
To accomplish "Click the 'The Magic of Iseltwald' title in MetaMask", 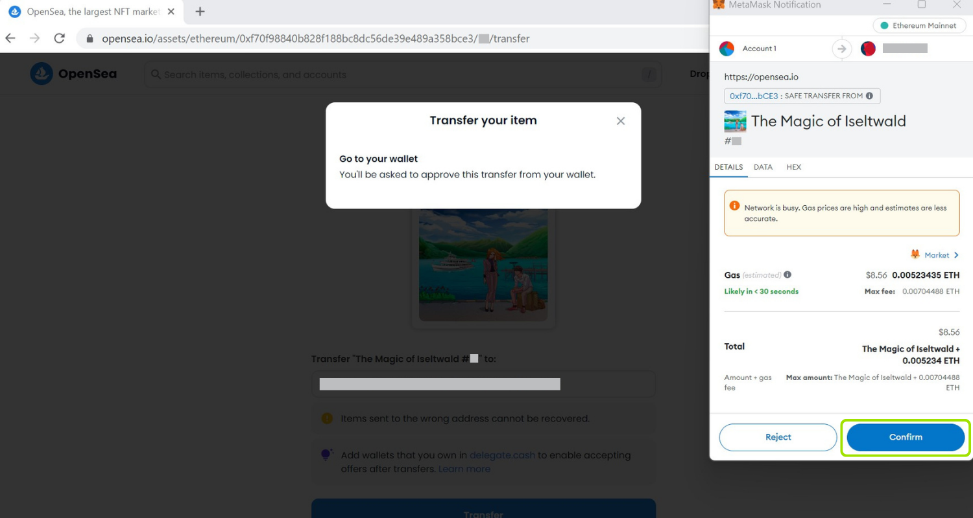I will (x=828, y=121).
